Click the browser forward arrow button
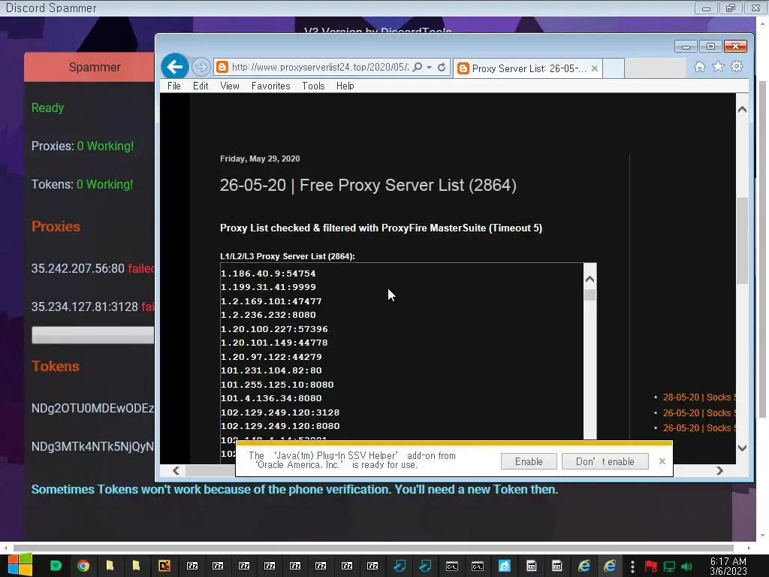 pyautogui.click(x=201, y=67)
